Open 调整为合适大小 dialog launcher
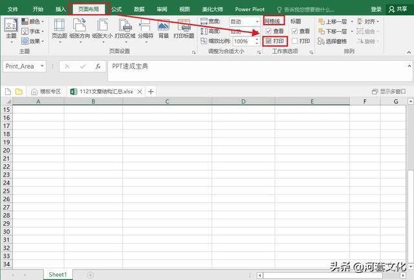 tap(259, 52)
